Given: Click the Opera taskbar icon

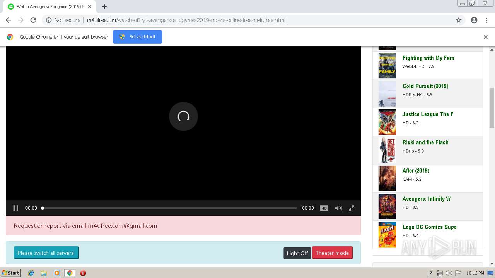Looking at the screenshot, I should (83, 273).
